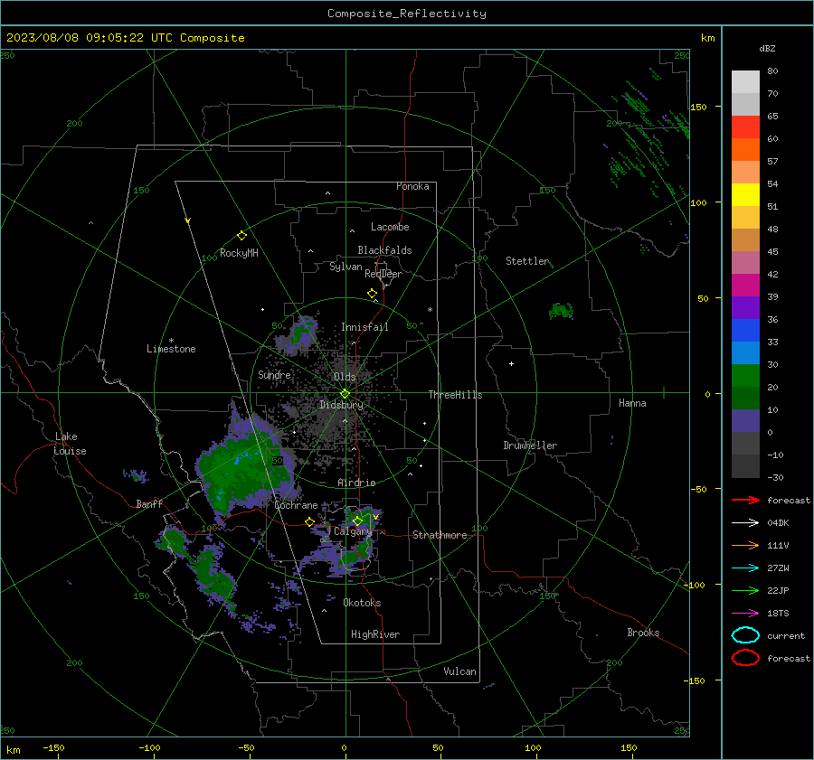Click the Olds town label

[x=345, y=377]
